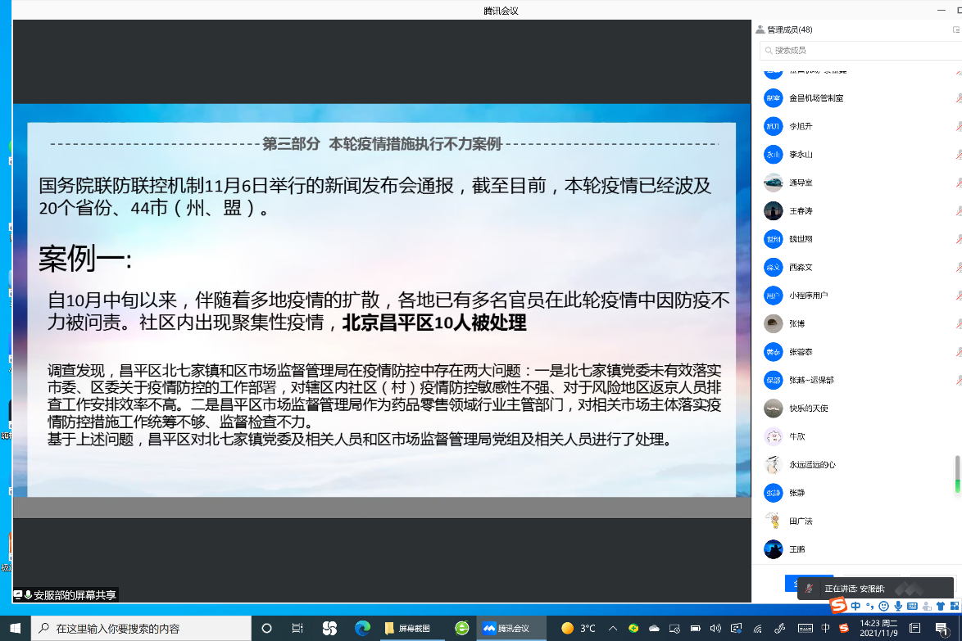Toggle the mute icon beside 李旭升

[958, 126]
